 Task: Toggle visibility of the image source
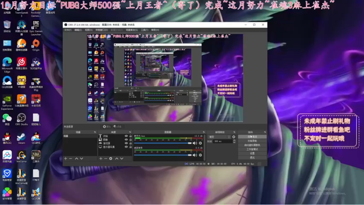click(x=126, y=140)
